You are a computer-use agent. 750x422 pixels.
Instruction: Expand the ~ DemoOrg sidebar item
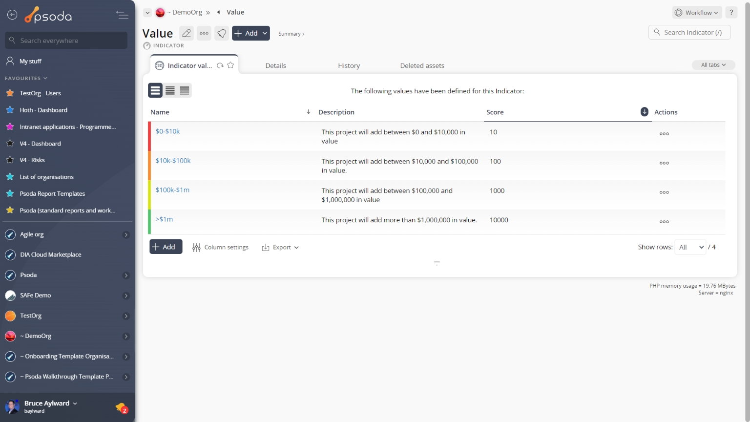(x=126, y=337)
